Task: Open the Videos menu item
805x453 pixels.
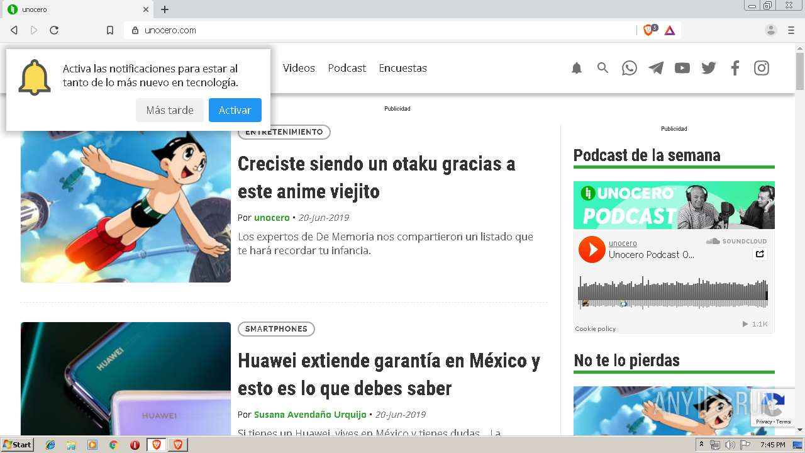Action: [299, 68]
